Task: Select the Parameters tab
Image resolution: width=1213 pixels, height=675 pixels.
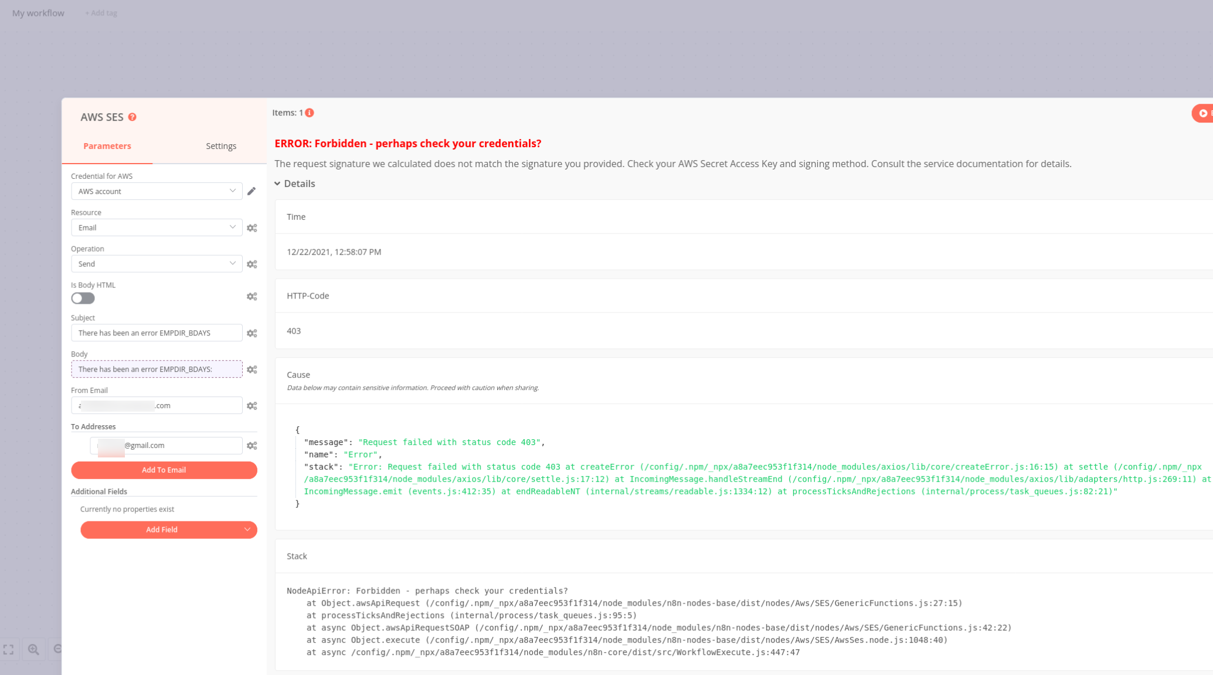Action: point(107,146)
